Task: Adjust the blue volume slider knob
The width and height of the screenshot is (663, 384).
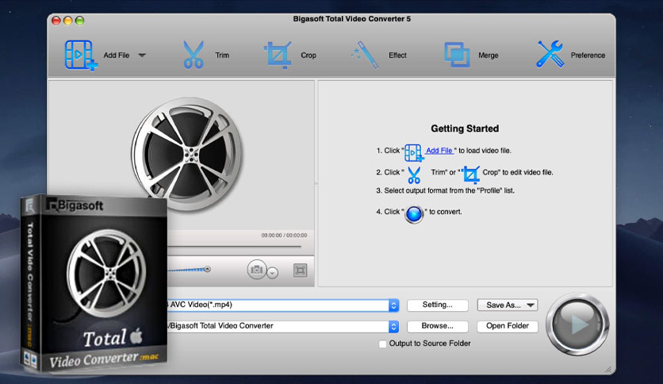Action: pyautogui.click(x=207, y=269)
